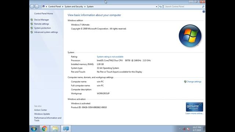Viewport: 235px width, 132px height.
Task: Click the Back navigation button
Action: pos(32,7)
